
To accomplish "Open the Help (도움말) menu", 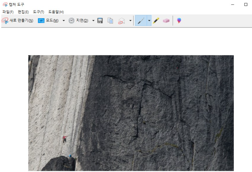I will pyautogui.click(x=56, y=12).
